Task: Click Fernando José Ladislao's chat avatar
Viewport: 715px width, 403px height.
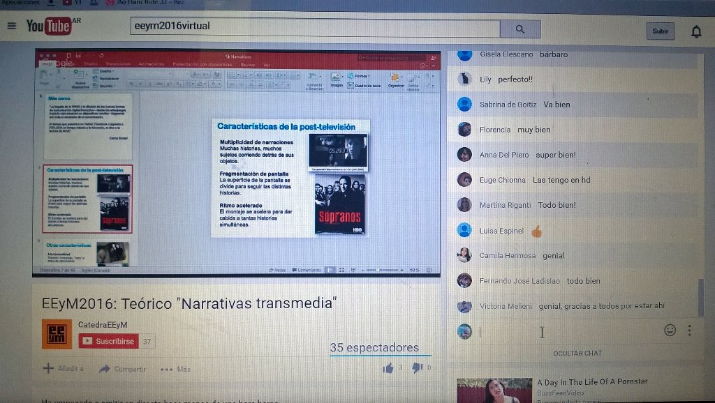Action: point(464,280)
